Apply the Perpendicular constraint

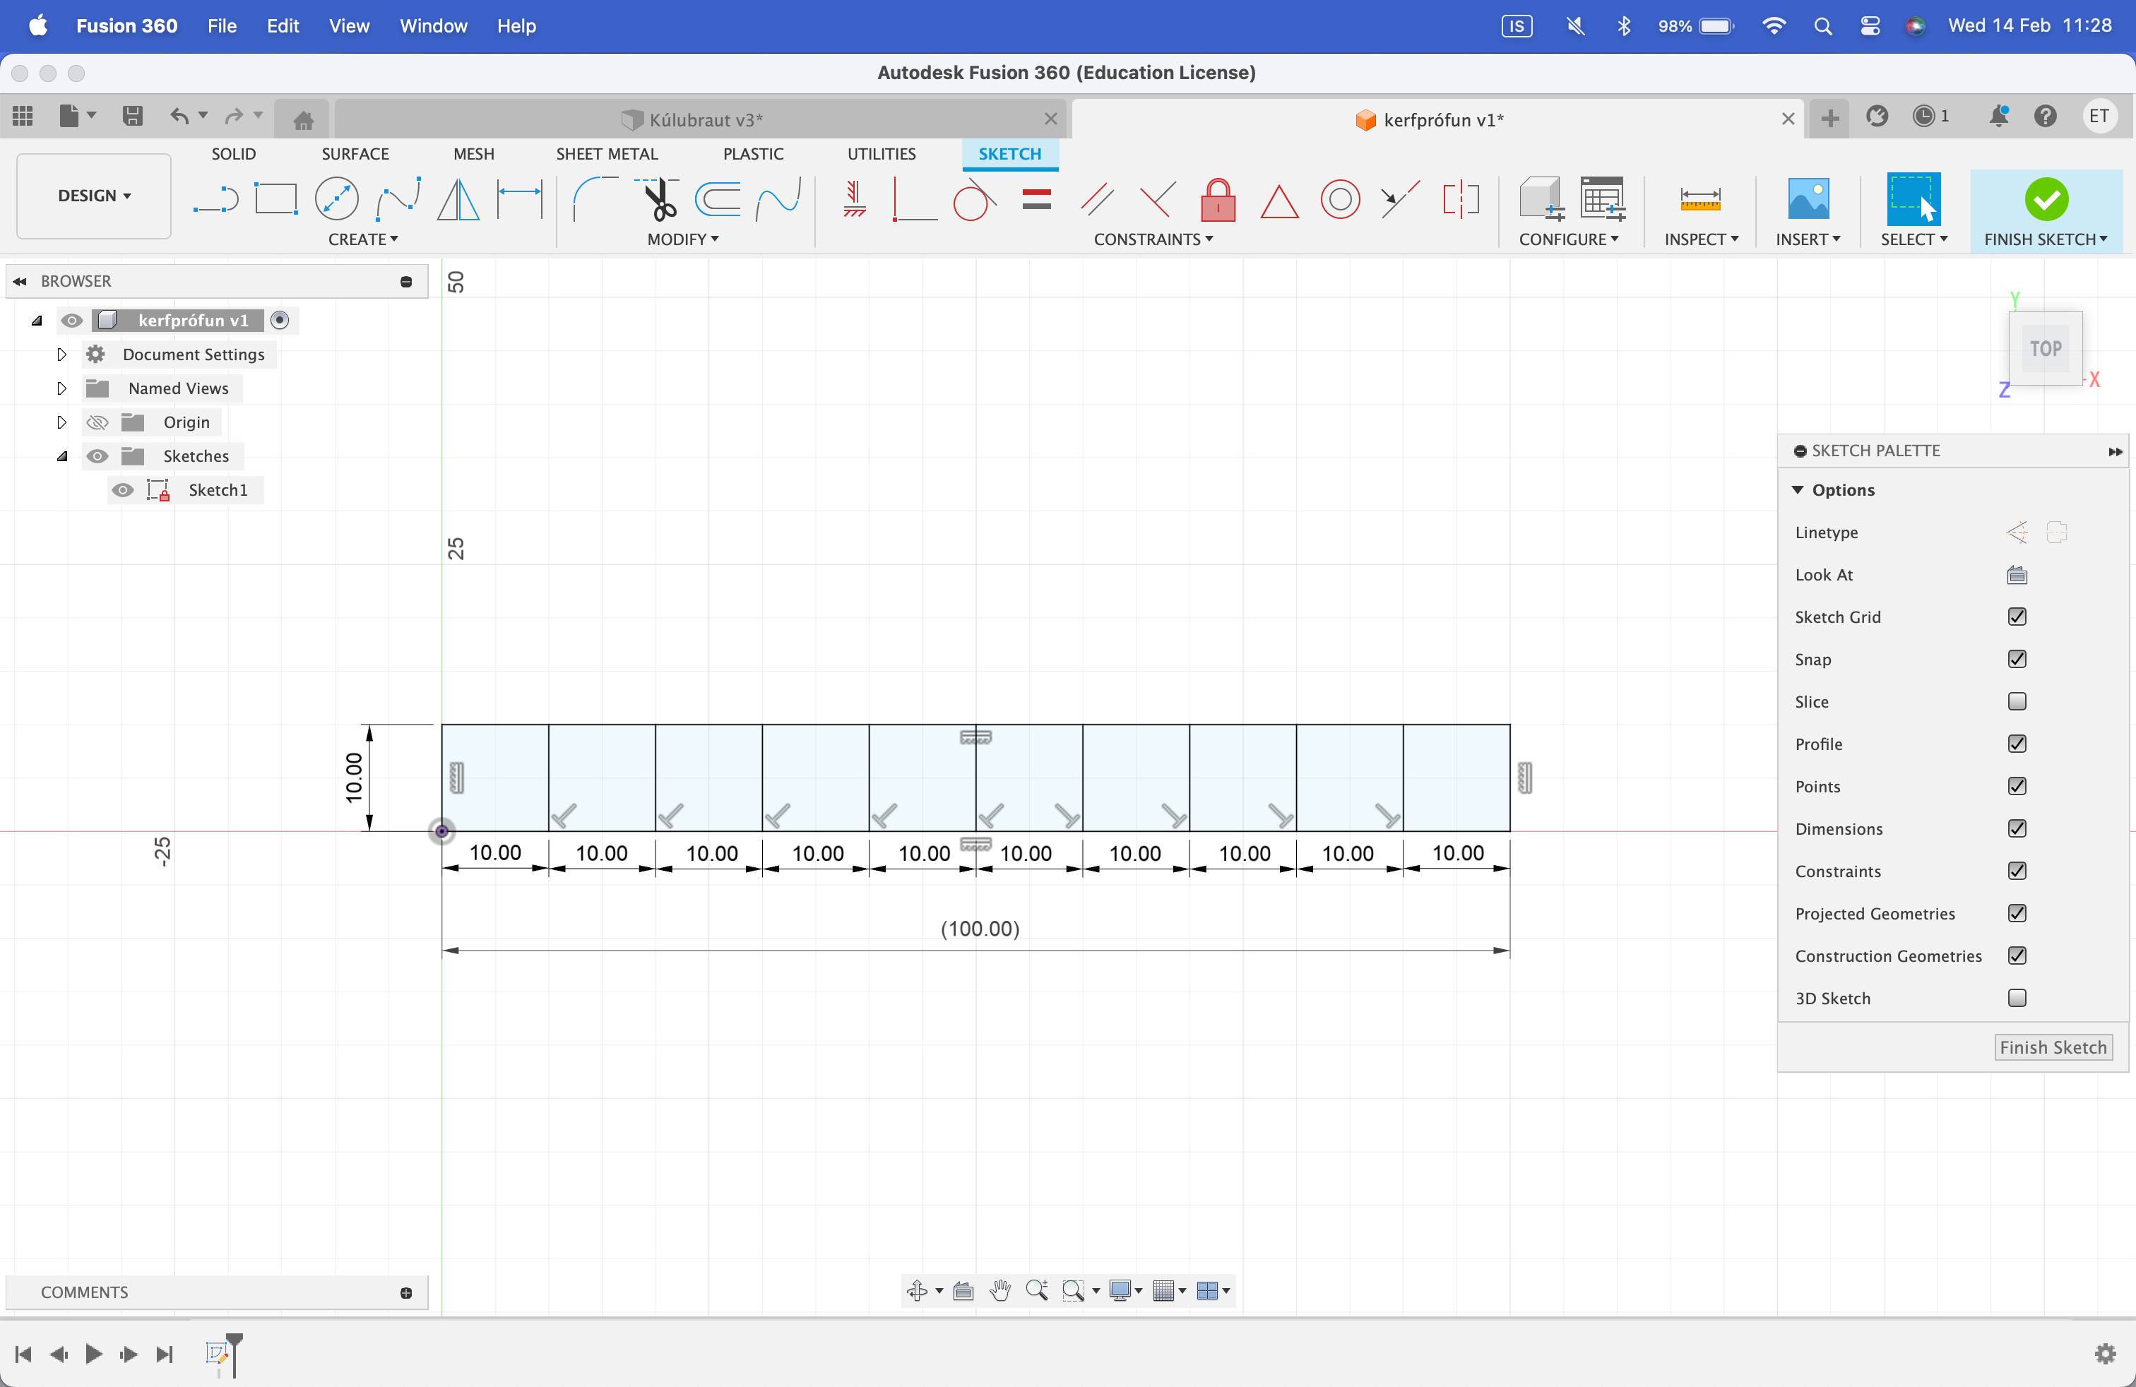tap(1158, 199)
